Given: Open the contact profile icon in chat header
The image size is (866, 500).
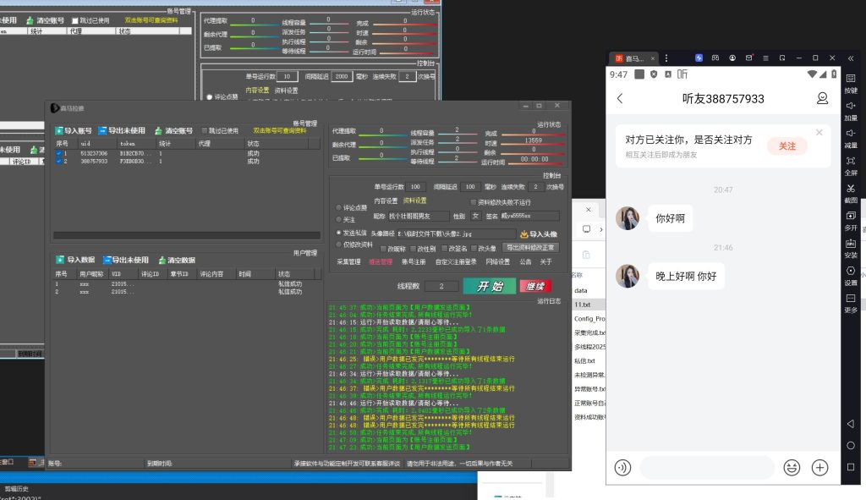Looking at the screenshot, I should click(x=822, y=98).
